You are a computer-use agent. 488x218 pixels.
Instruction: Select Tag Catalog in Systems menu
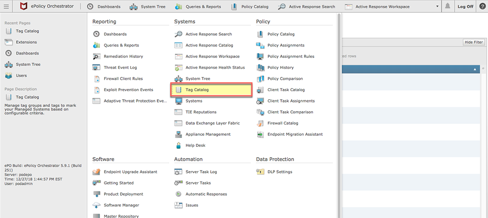211,90
